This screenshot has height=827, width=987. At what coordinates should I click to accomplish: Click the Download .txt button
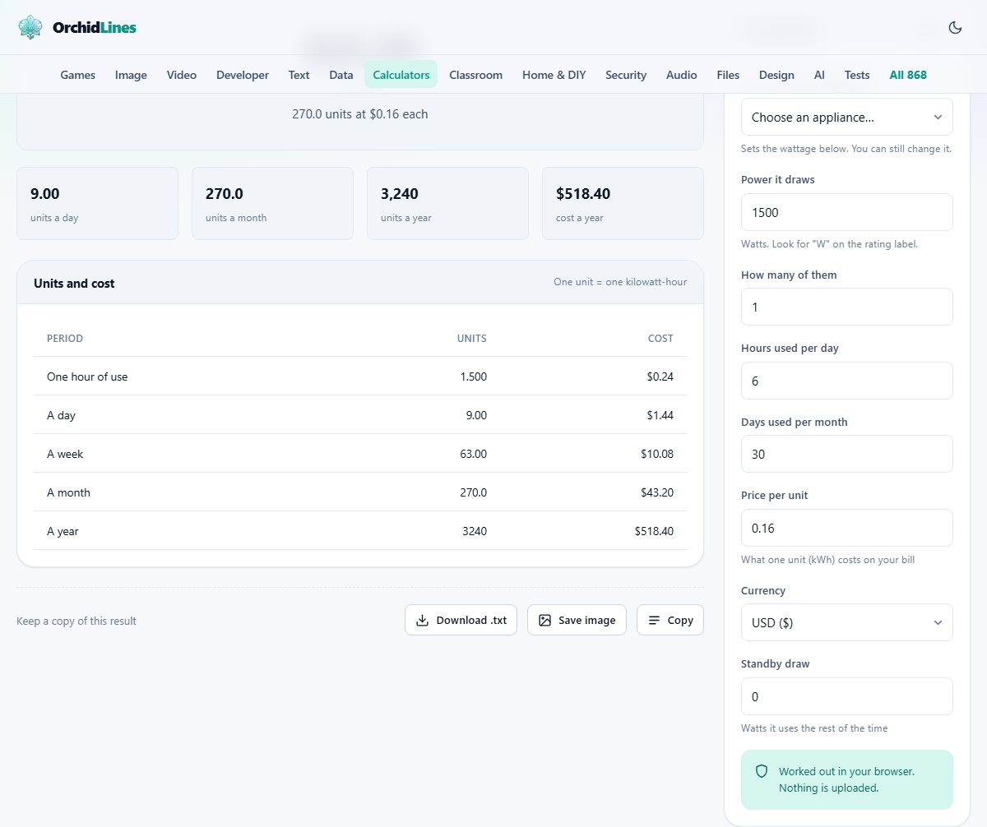[x=461, y=621]
